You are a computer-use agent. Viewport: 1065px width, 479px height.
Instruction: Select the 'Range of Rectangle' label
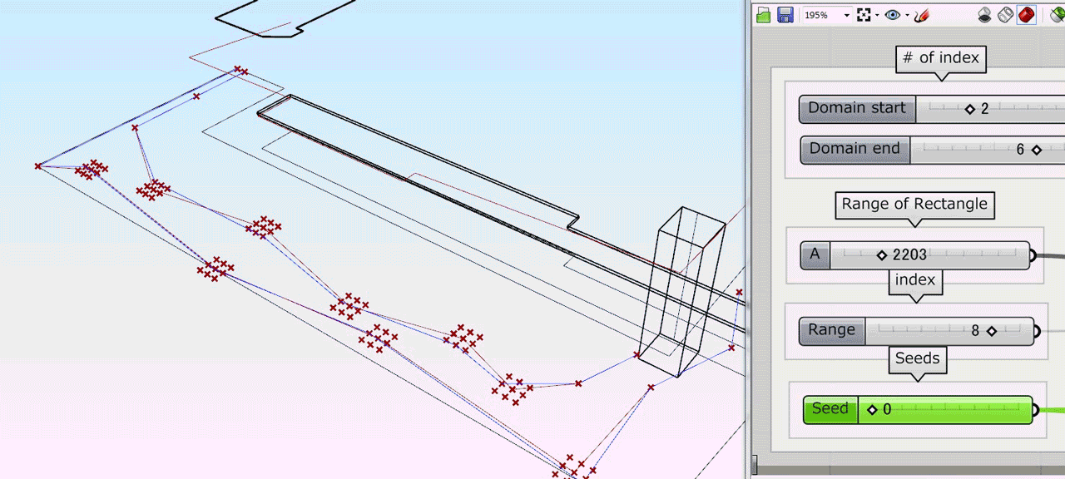(914, 205)
